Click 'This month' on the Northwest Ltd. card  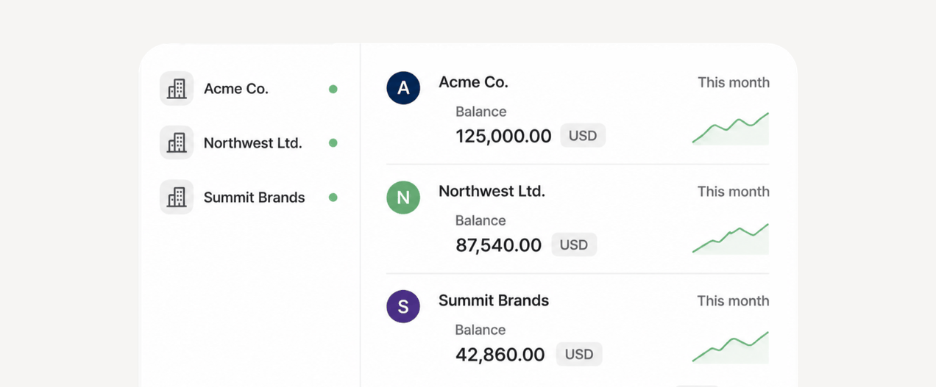[734, 192]
